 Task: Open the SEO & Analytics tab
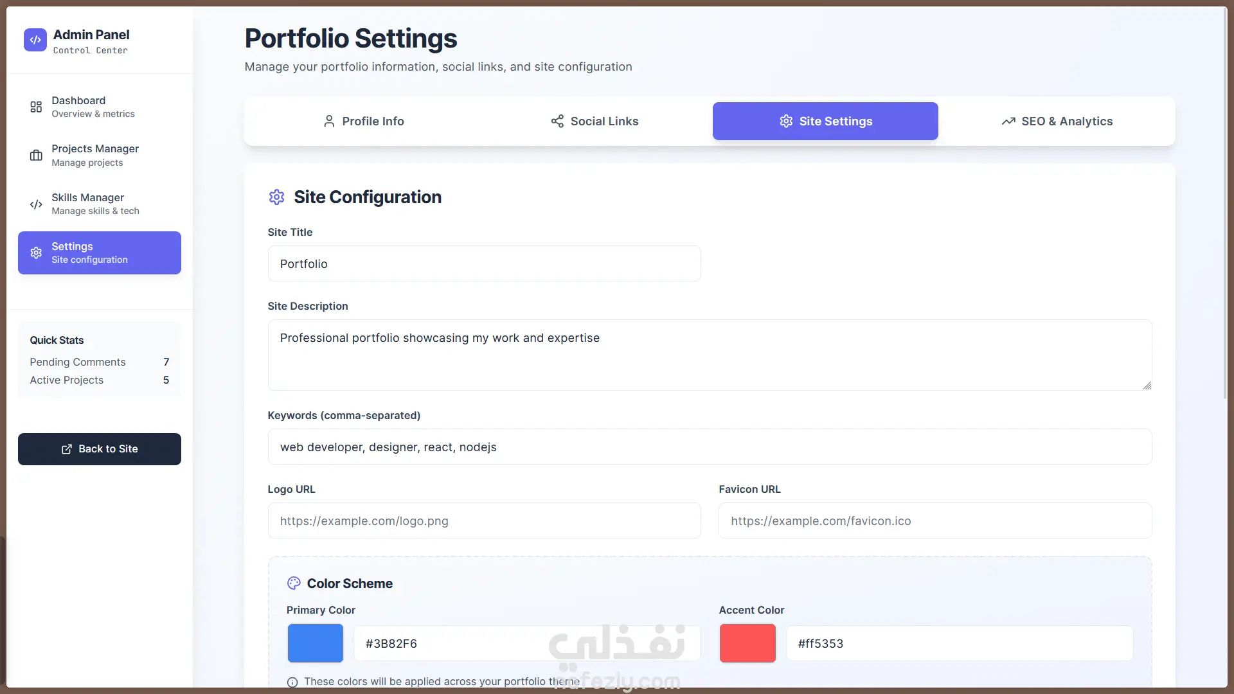pos(1057,121)
